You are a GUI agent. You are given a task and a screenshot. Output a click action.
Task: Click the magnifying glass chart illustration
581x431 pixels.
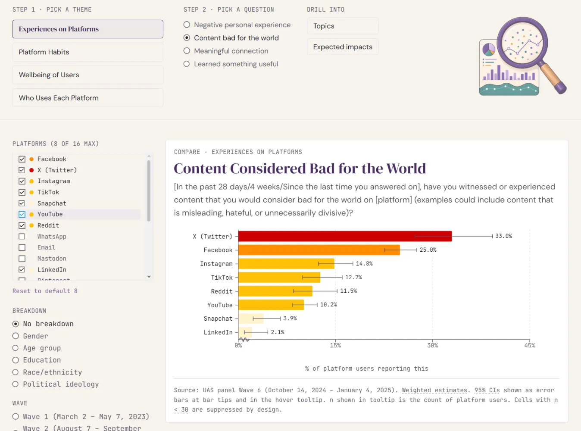coord(523,56)
